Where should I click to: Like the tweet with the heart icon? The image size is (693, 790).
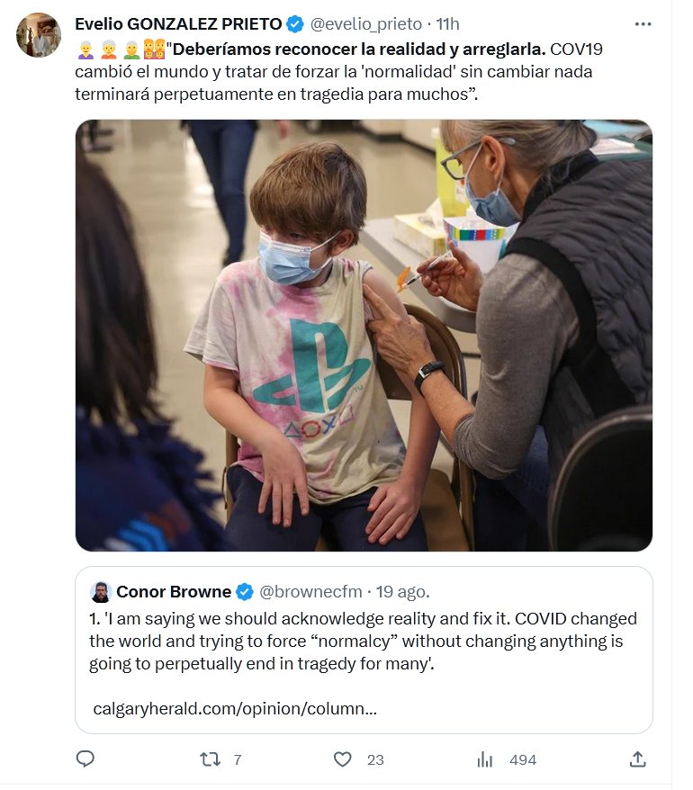343,759
